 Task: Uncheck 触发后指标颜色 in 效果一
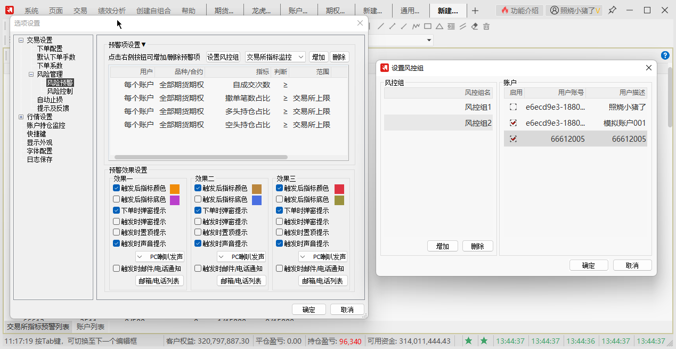(117, 188)
